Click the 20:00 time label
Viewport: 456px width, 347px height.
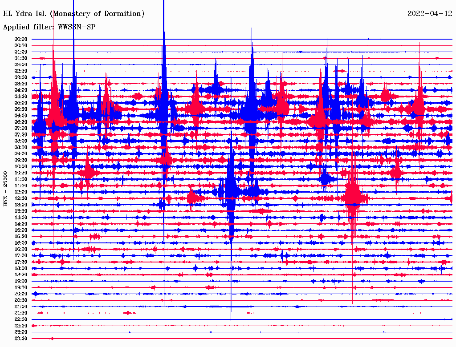[x=20, y=294]
